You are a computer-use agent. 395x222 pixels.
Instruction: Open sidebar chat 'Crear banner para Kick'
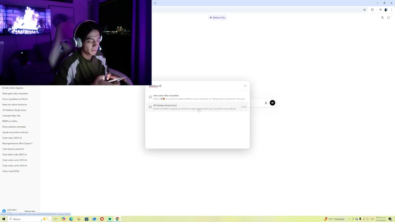tap(13, 149)
